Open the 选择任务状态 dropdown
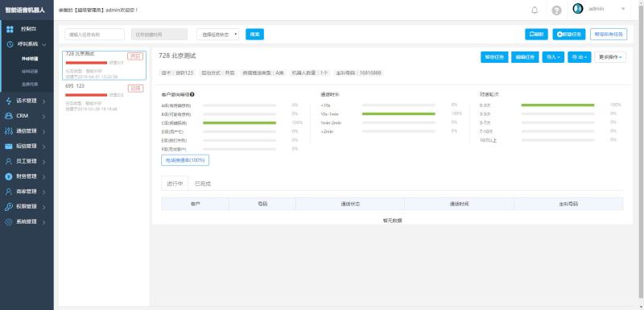 coord(217,35)
